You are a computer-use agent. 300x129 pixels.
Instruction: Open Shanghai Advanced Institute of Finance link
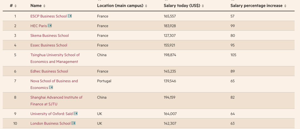point(56,101)
